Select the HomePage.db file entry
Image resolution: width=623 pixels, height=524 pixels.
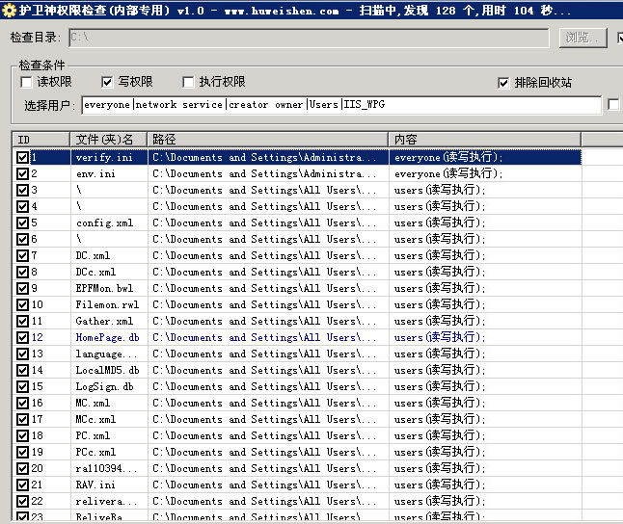107,337
